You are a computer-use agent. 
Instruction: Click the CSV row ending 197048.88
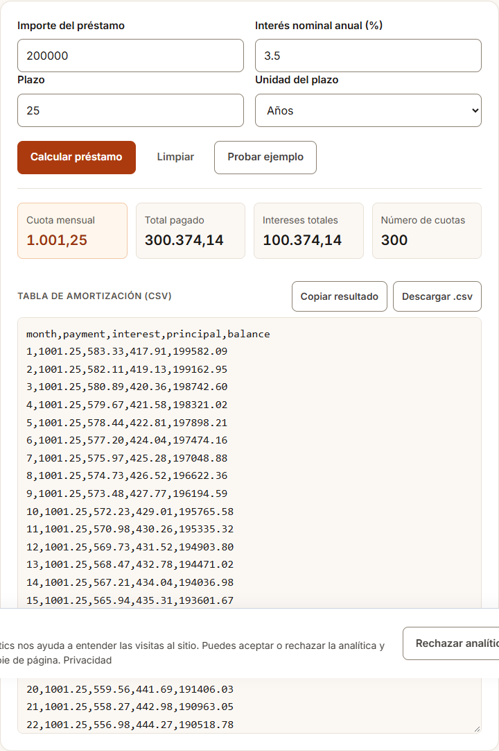[x=127, y=458]
